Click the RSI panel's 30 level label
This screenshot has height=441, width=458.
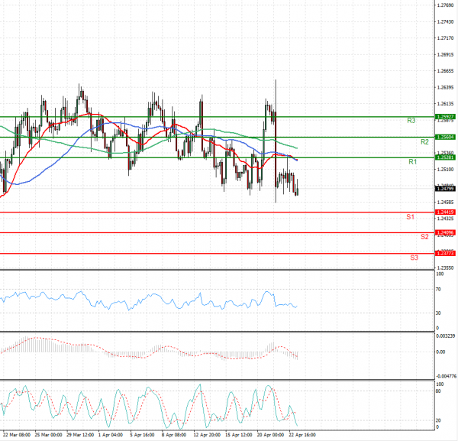438,313
